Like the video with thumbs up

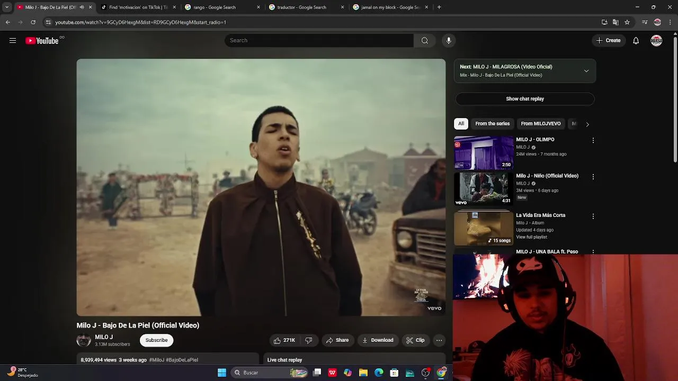tap(284, 340)
